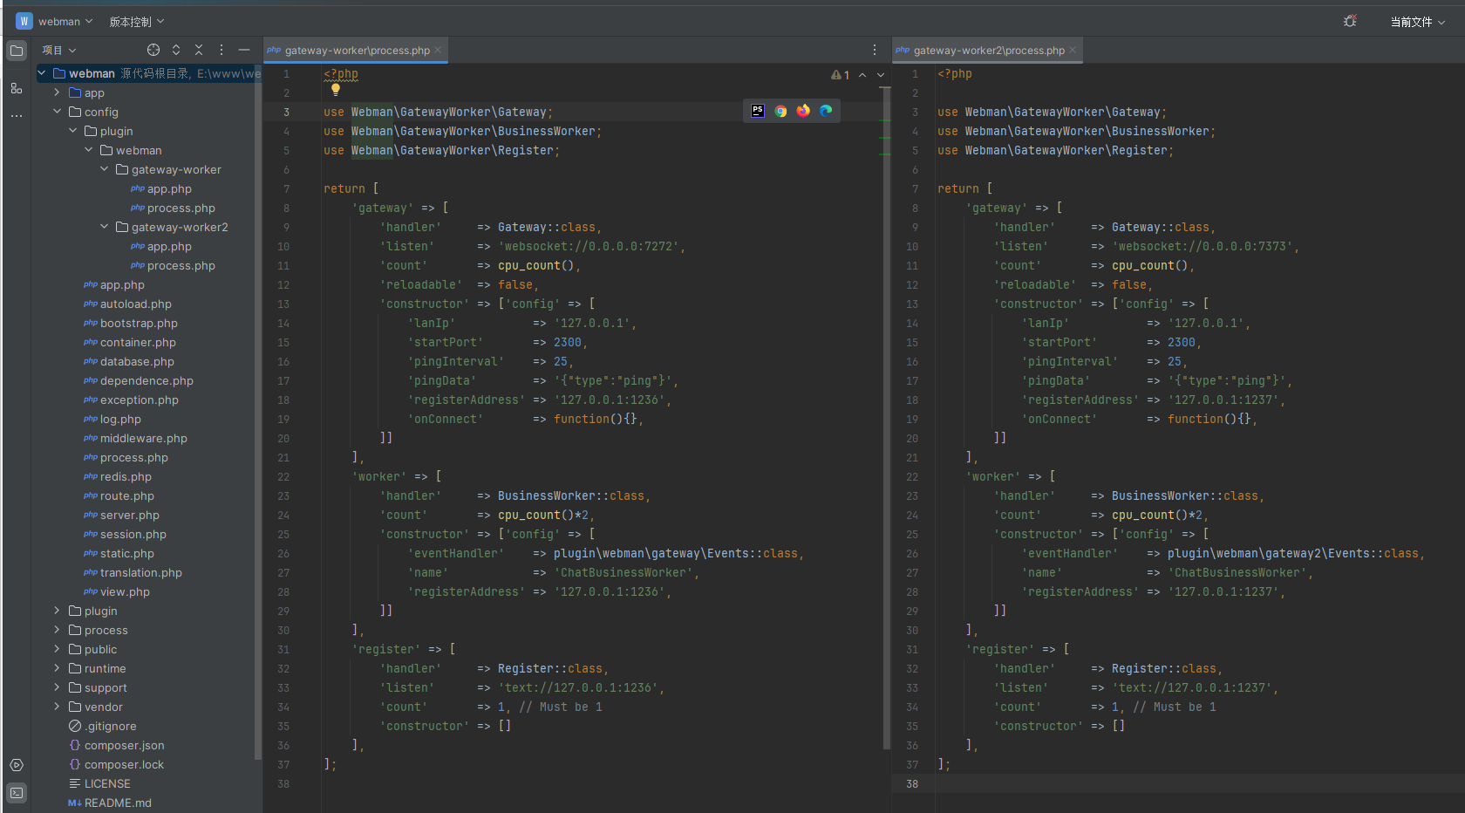Click expand all in project panel
The image size is (1465, 813).
click(x=176, y=50)
